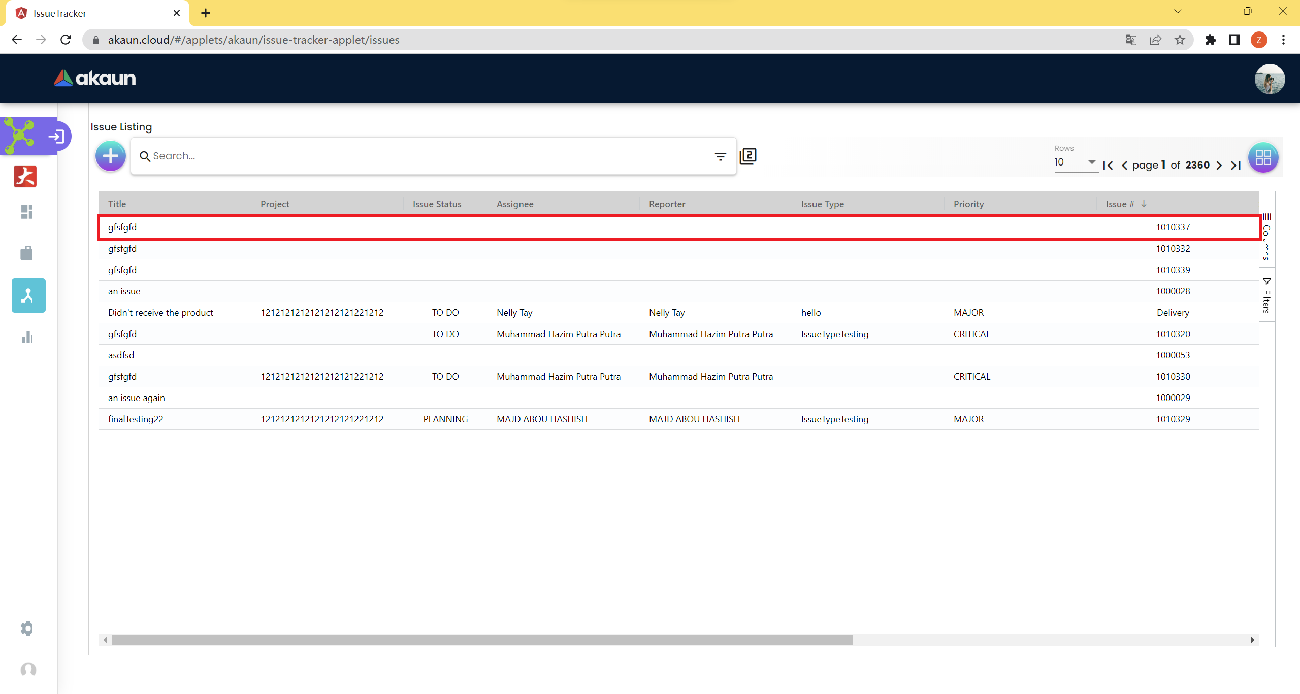Click the multi-select pages icon beside search

[x=748, y=156]
